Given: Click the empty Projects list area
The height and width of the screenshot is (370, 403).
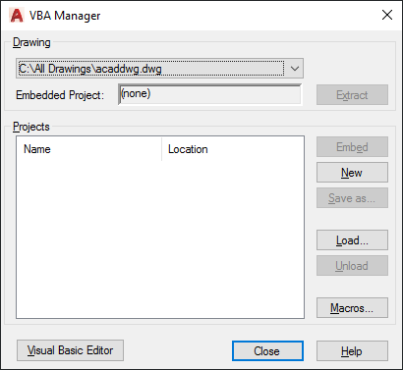Looking at the screenshot, I should point(160,238).
